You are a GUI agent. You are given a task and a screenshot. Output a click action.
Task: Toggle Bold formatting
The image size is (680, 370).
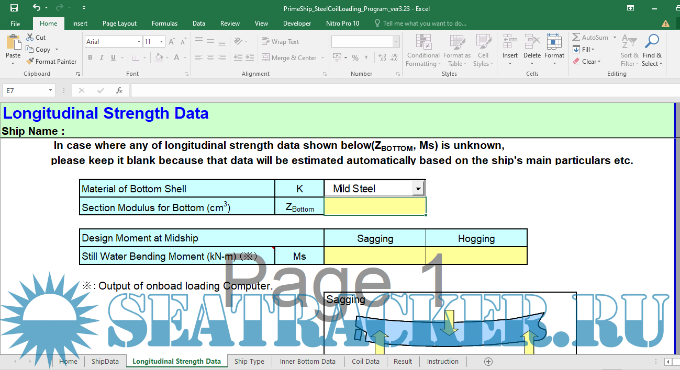(90, 57)
